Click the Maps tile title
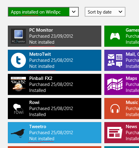The image size is (139, 148). click(x=131, y=78)
